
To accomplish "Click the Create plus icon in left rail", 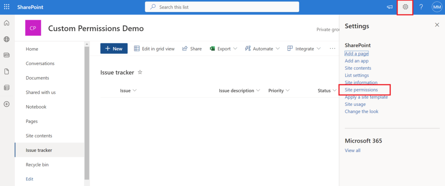I will (7, 104).
